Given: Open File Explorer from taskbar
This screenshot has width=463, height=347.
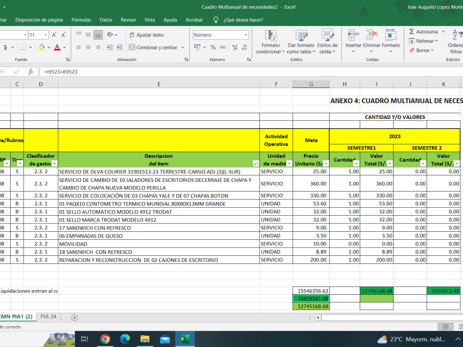Looking at the screenshot, I should tap(144, 339).
